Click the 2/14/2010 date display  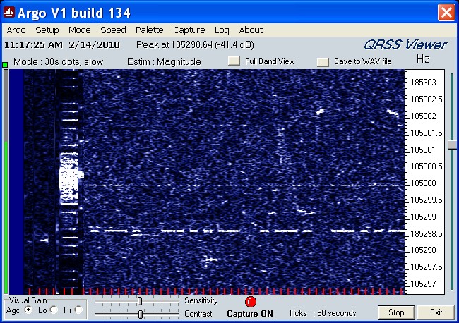pyautogui.click(x=94, y=45)
